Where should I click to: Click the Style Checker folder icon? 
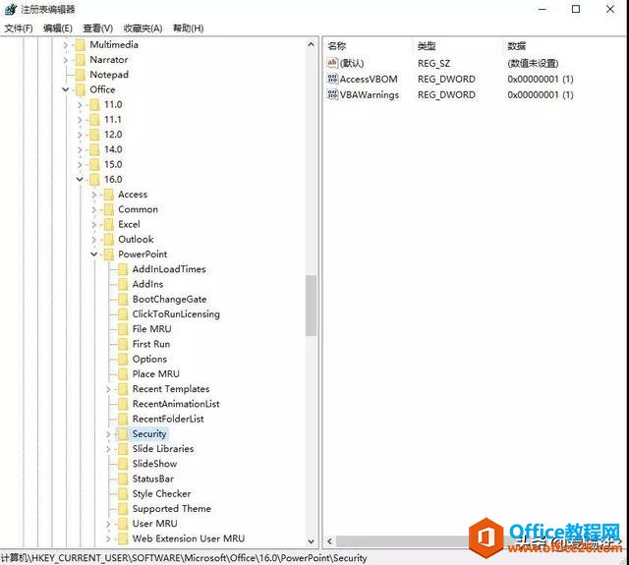tap(123, 494)
